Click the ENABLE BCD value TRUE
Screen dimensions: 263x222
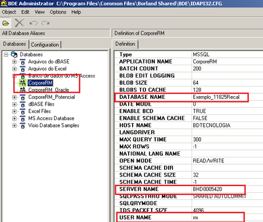pos(199,111)
